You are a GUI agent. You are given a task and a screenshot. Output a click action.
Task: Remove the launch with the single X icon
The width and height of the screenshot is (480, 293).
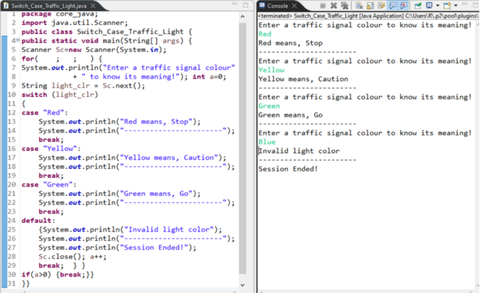click(x=334, y=6)
